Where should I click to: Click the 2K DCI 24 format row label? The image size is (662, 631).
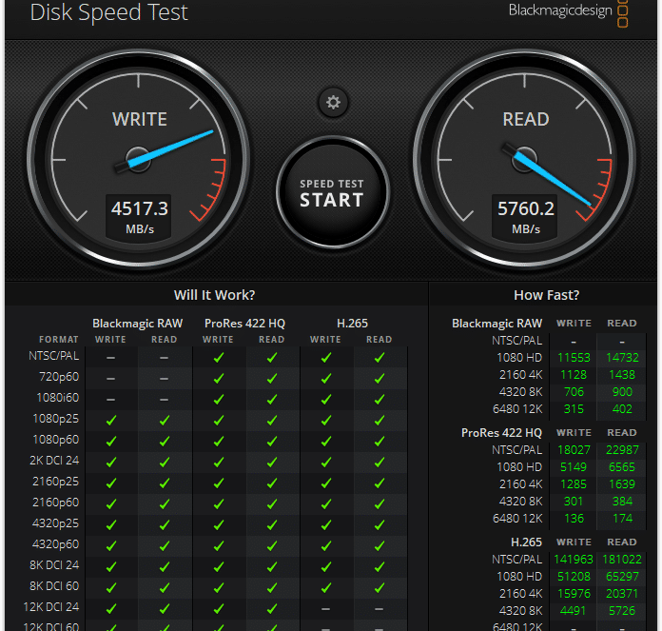coord(54,461)
